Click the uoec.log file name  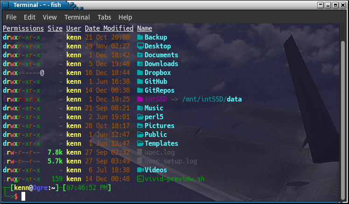coord(160,152)
